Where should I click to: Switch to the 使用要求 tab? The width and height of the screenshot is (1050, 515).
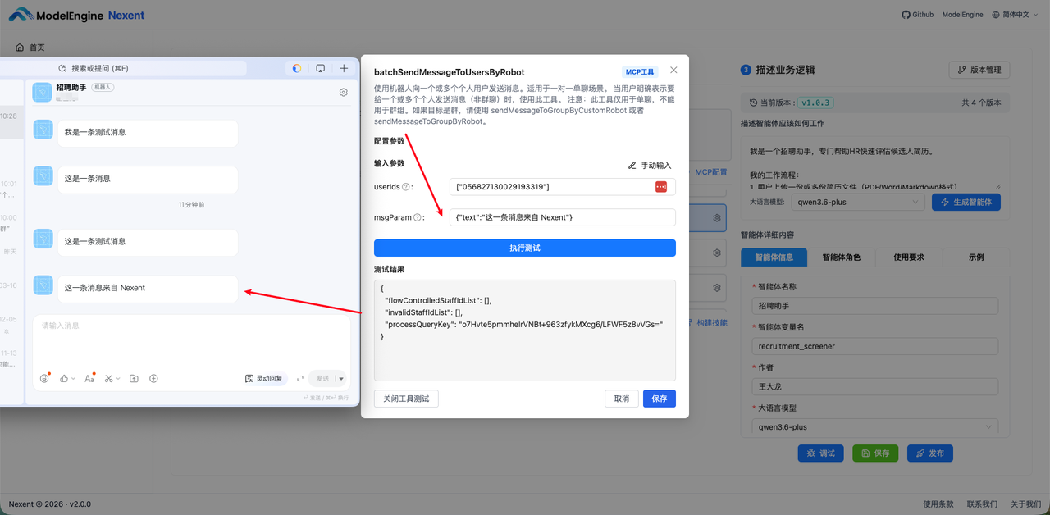pos(909,257)
